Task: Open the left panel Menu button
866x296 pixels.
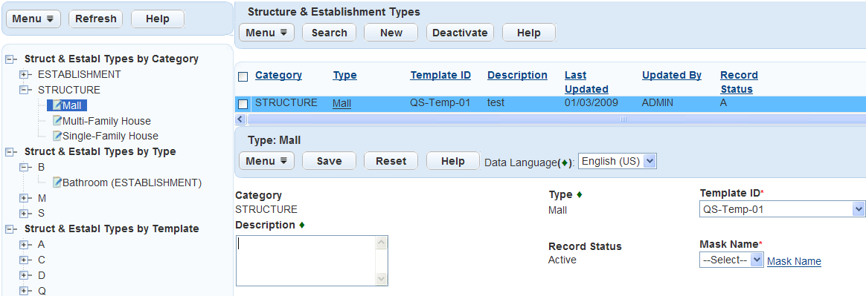Action: click(33, 19)
